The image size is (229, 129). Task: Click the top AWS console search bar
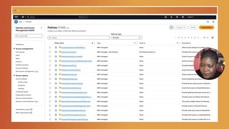(x=57, y=17)
